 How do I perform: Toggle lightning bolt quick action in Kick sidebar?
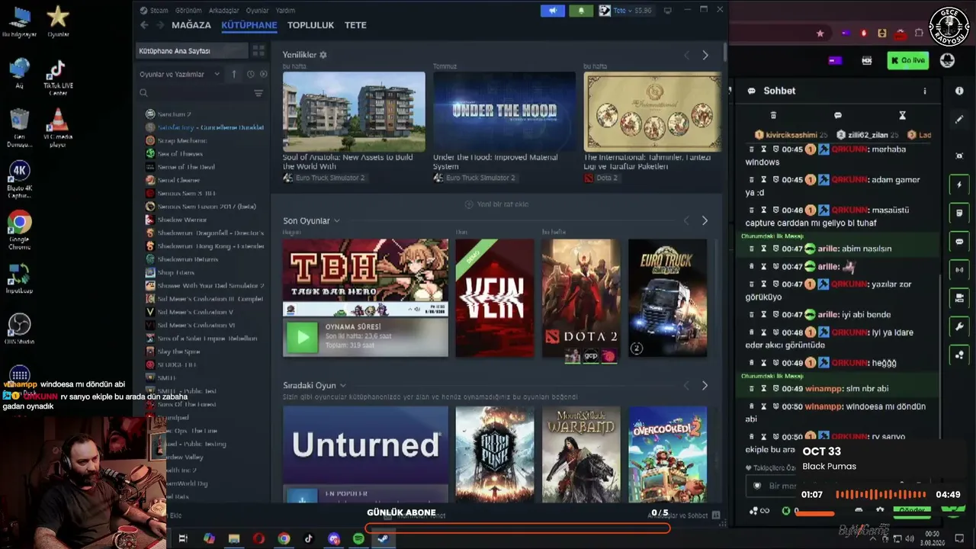coord(959,185)
